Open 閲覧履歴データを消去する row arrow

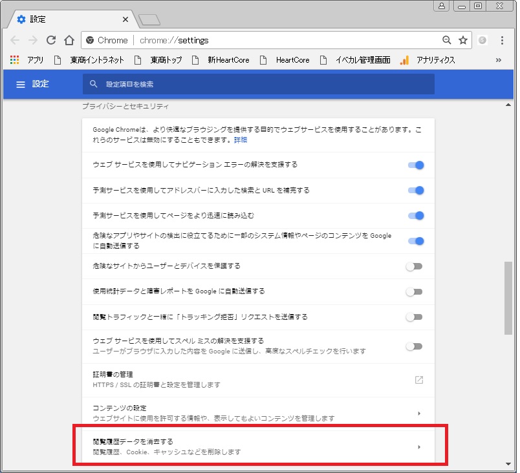[x=418, y=447]
